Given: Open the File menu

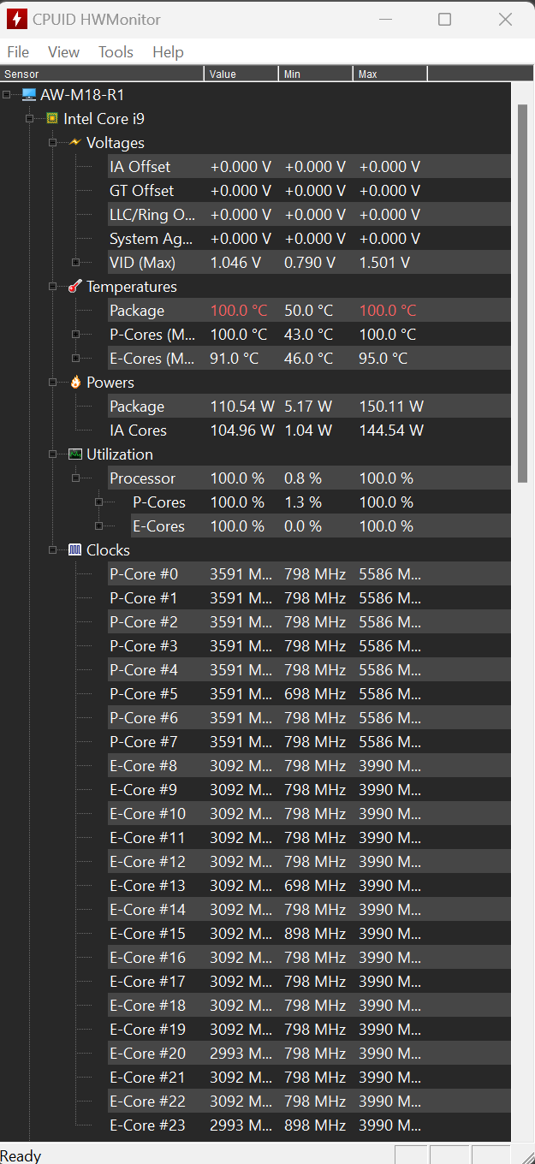Looking at the screenshot, I should 17,52.
